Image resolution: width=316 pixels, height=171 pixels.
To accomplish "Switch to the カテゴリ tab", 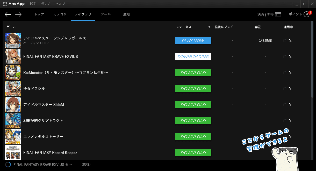I will click(60, 14).
